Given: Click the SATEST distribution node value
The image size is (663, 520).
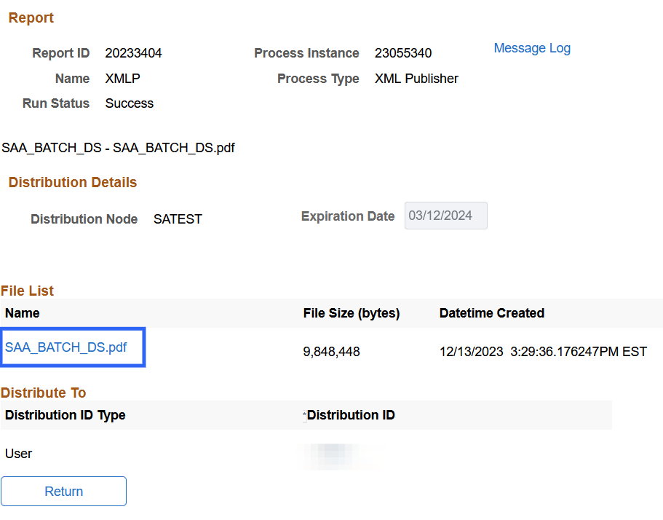Looking at the screenshot, I should point(178,219).
